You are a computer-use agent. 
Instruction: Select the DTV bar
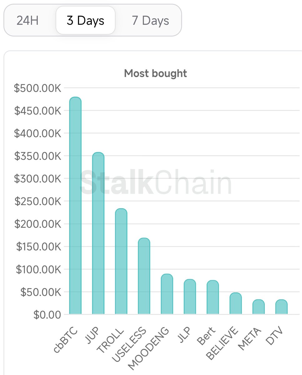coord(281,307)
